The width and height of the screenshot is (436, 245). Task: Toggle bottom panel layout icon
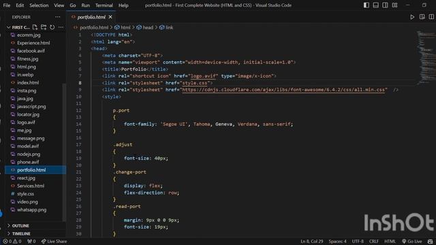375,5
